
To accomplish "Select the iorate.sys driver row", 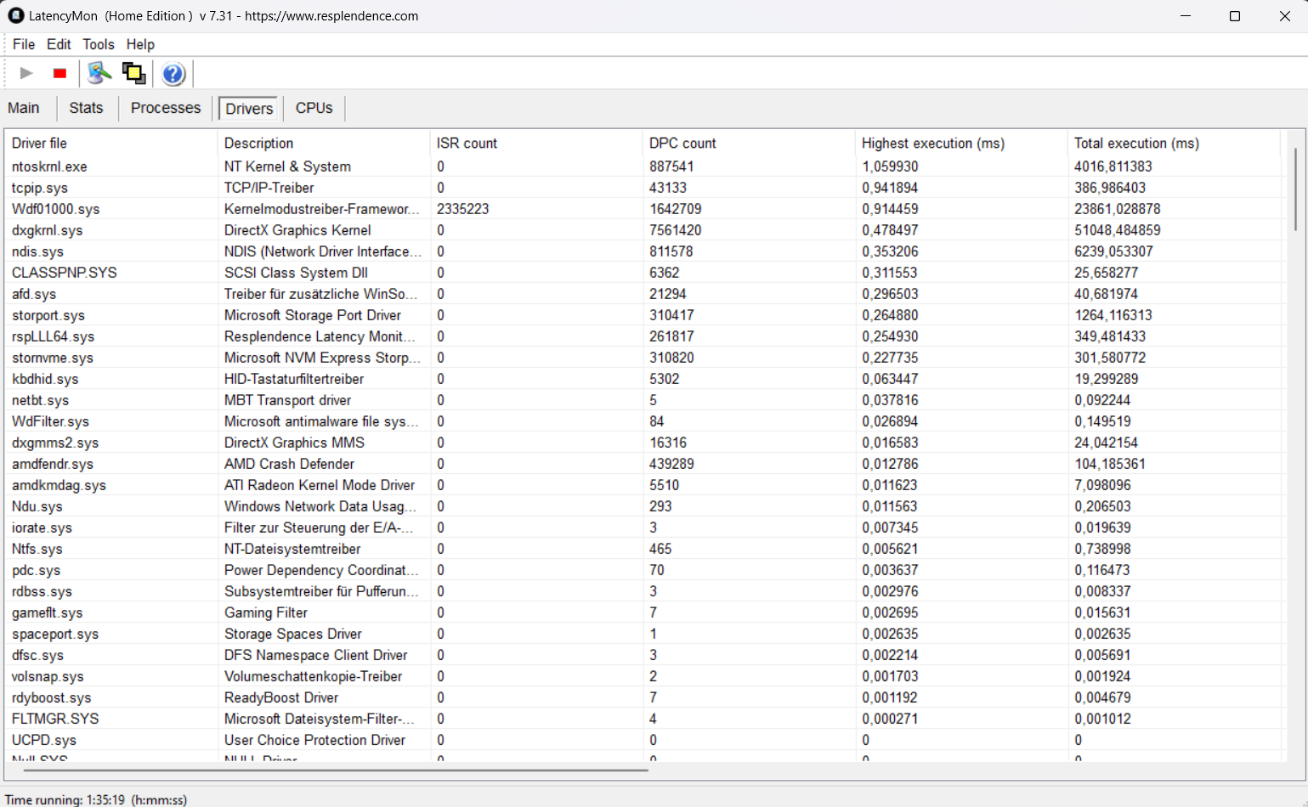I will pos(645,528).
